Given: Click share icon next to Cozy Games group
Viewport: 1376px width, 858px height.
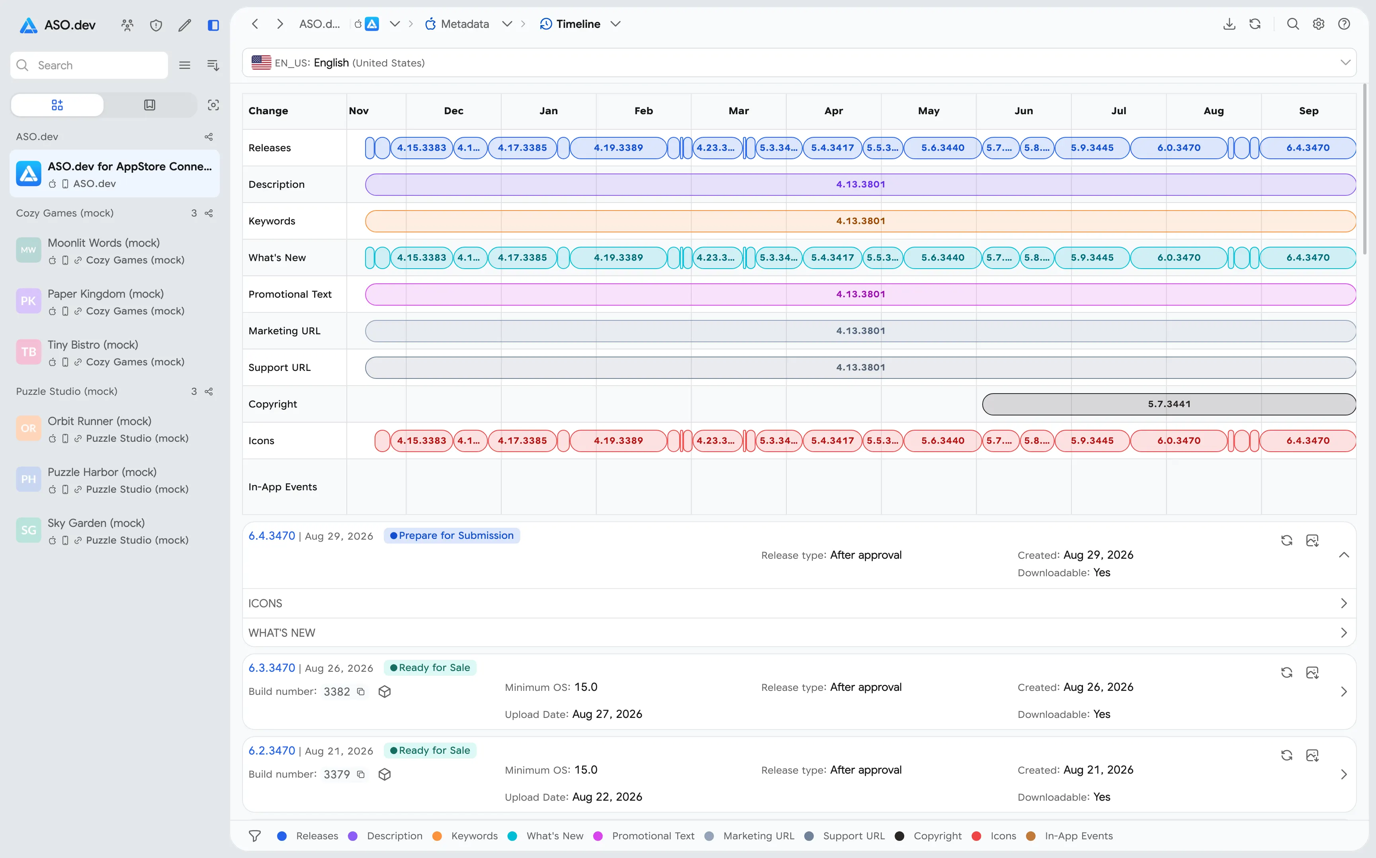Looking at the screenshot, I should click(x=209, y=213).
